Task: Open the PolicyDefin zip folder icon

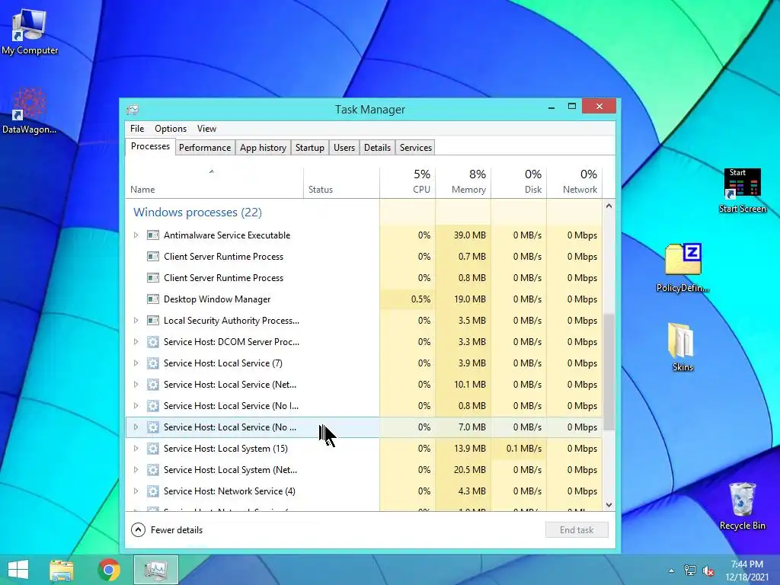Action: (x=683, y=267)
